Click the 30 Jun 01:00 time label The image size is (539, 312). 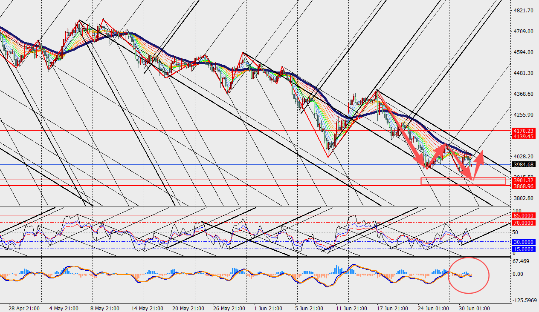pos(474,308)
